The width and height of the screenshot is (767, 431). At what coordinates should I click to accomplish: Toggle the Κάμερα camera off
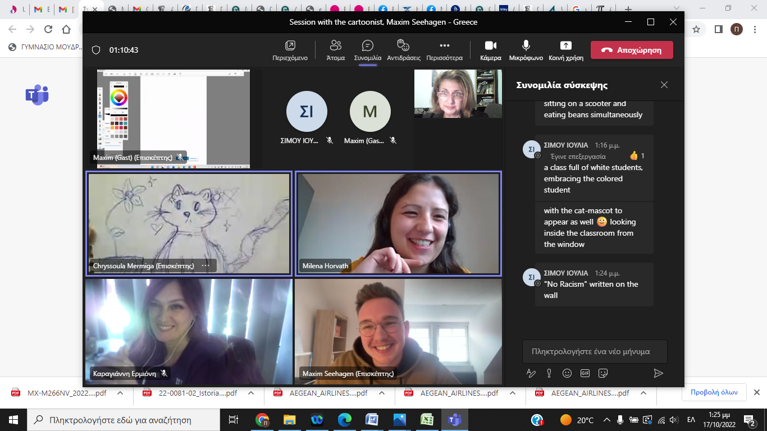click(x=491, y=50)
